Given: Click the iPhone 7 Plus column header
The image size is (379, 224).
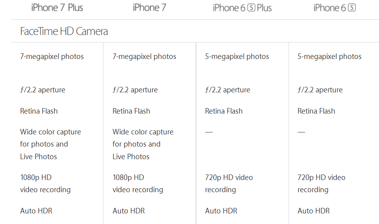Looking at the screenshot, I should (x=57, y=8).
